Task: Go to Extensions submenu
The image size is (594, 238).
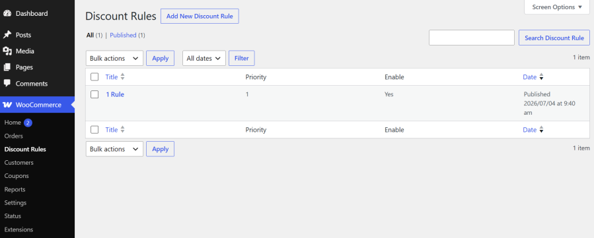Action: click(x=19, y=229)
